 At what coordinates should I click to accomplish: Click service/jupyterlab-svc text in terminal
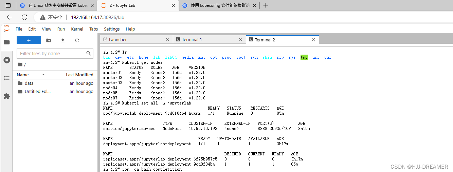click(x=129, y=129)
